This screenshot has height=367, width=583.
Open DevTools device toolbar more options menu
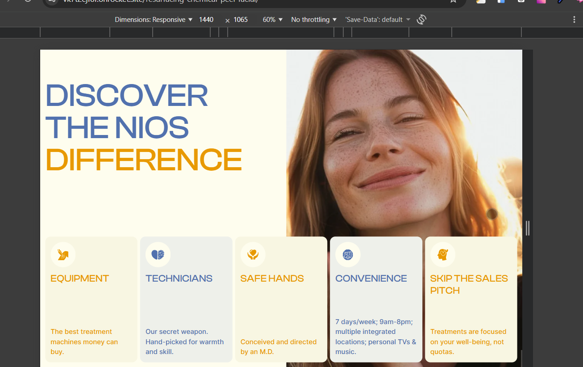coord(574,20)
